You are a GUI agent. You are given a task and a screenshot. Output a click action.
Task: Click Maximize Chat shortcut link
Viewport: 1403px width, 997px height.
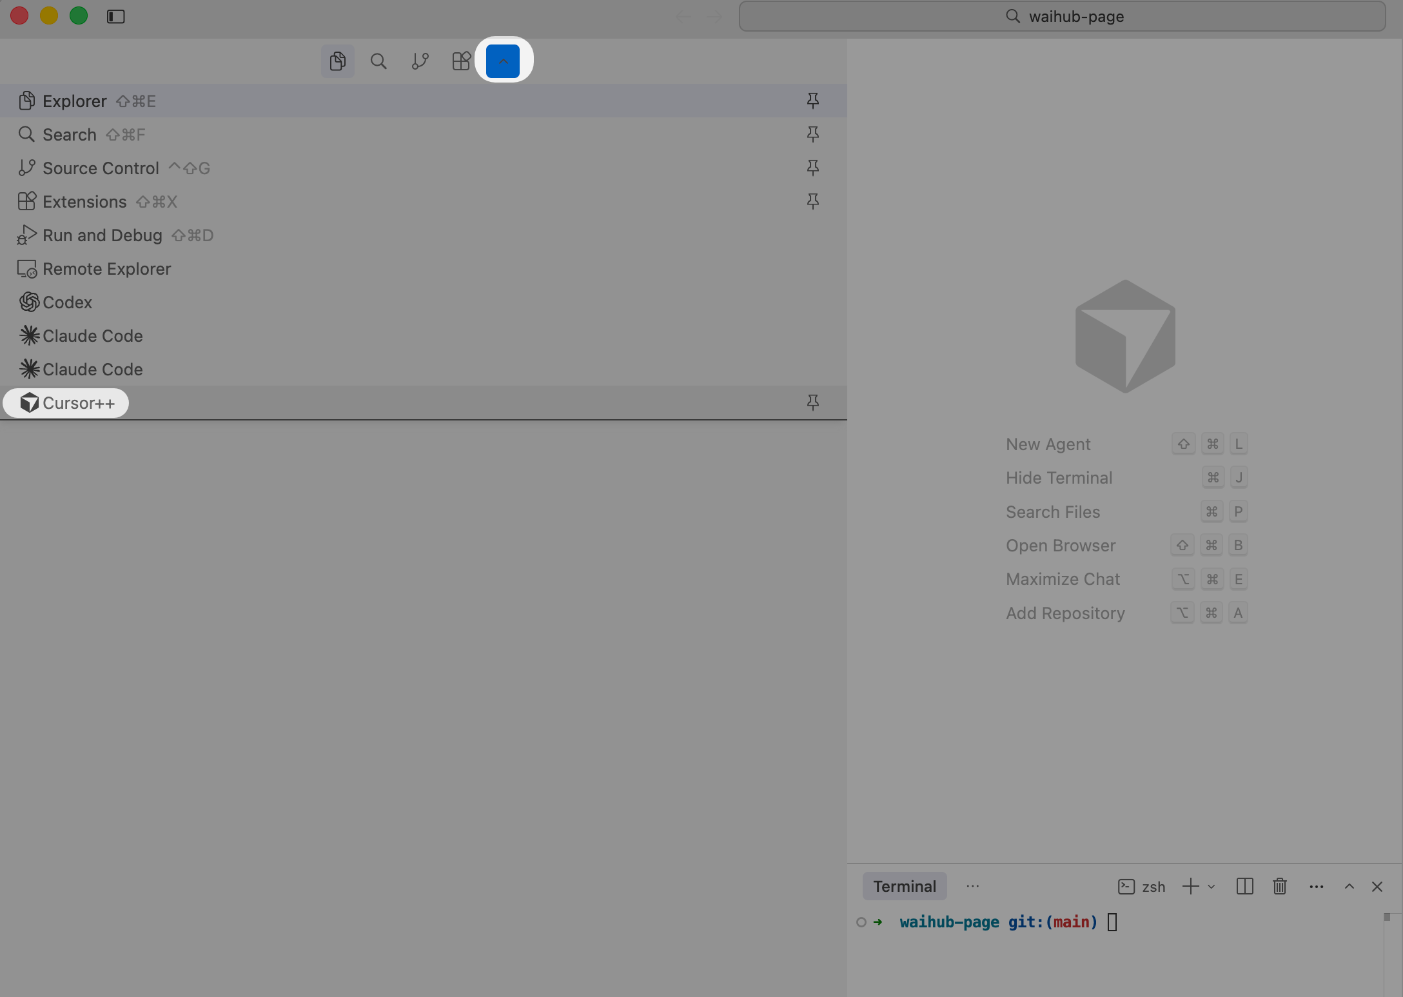point(1063,579)
